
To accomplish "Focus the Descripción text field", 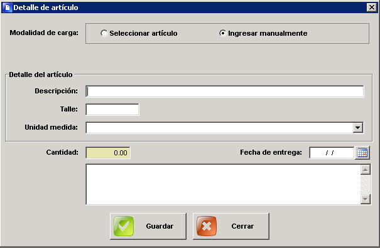I will coord(225,91).
